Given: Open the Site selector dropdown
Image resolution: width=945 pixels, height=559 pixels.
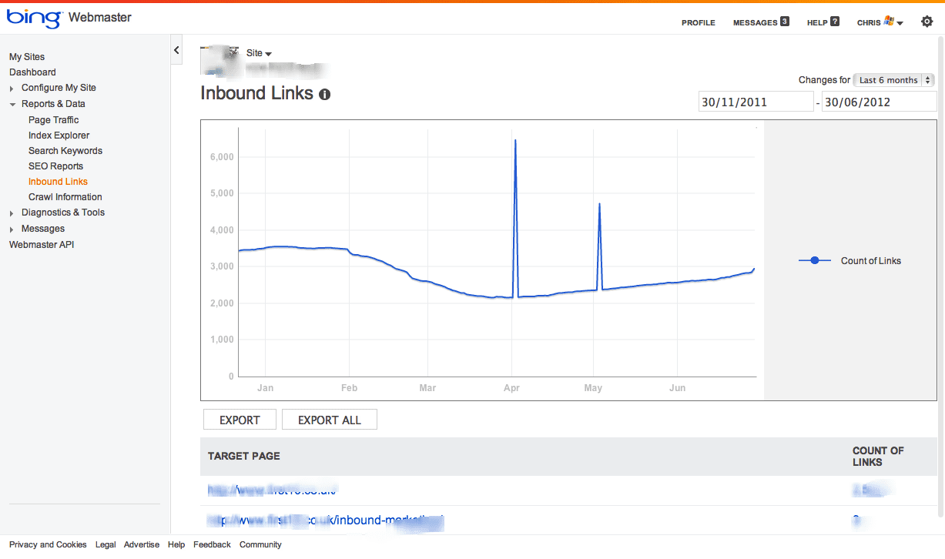Looking at the screenshot, I should pyautogui.click(x=260, y=53).
